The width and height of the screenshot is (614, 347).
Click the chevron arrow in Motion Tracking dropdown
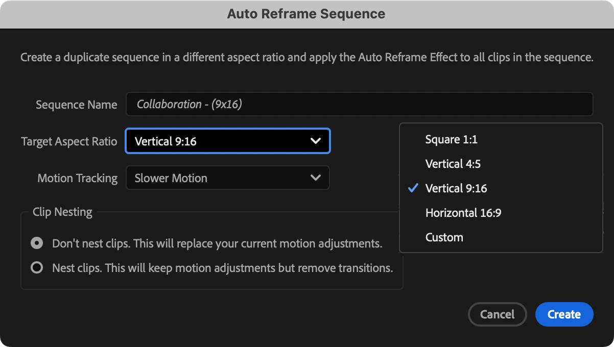tap(316, 178)
